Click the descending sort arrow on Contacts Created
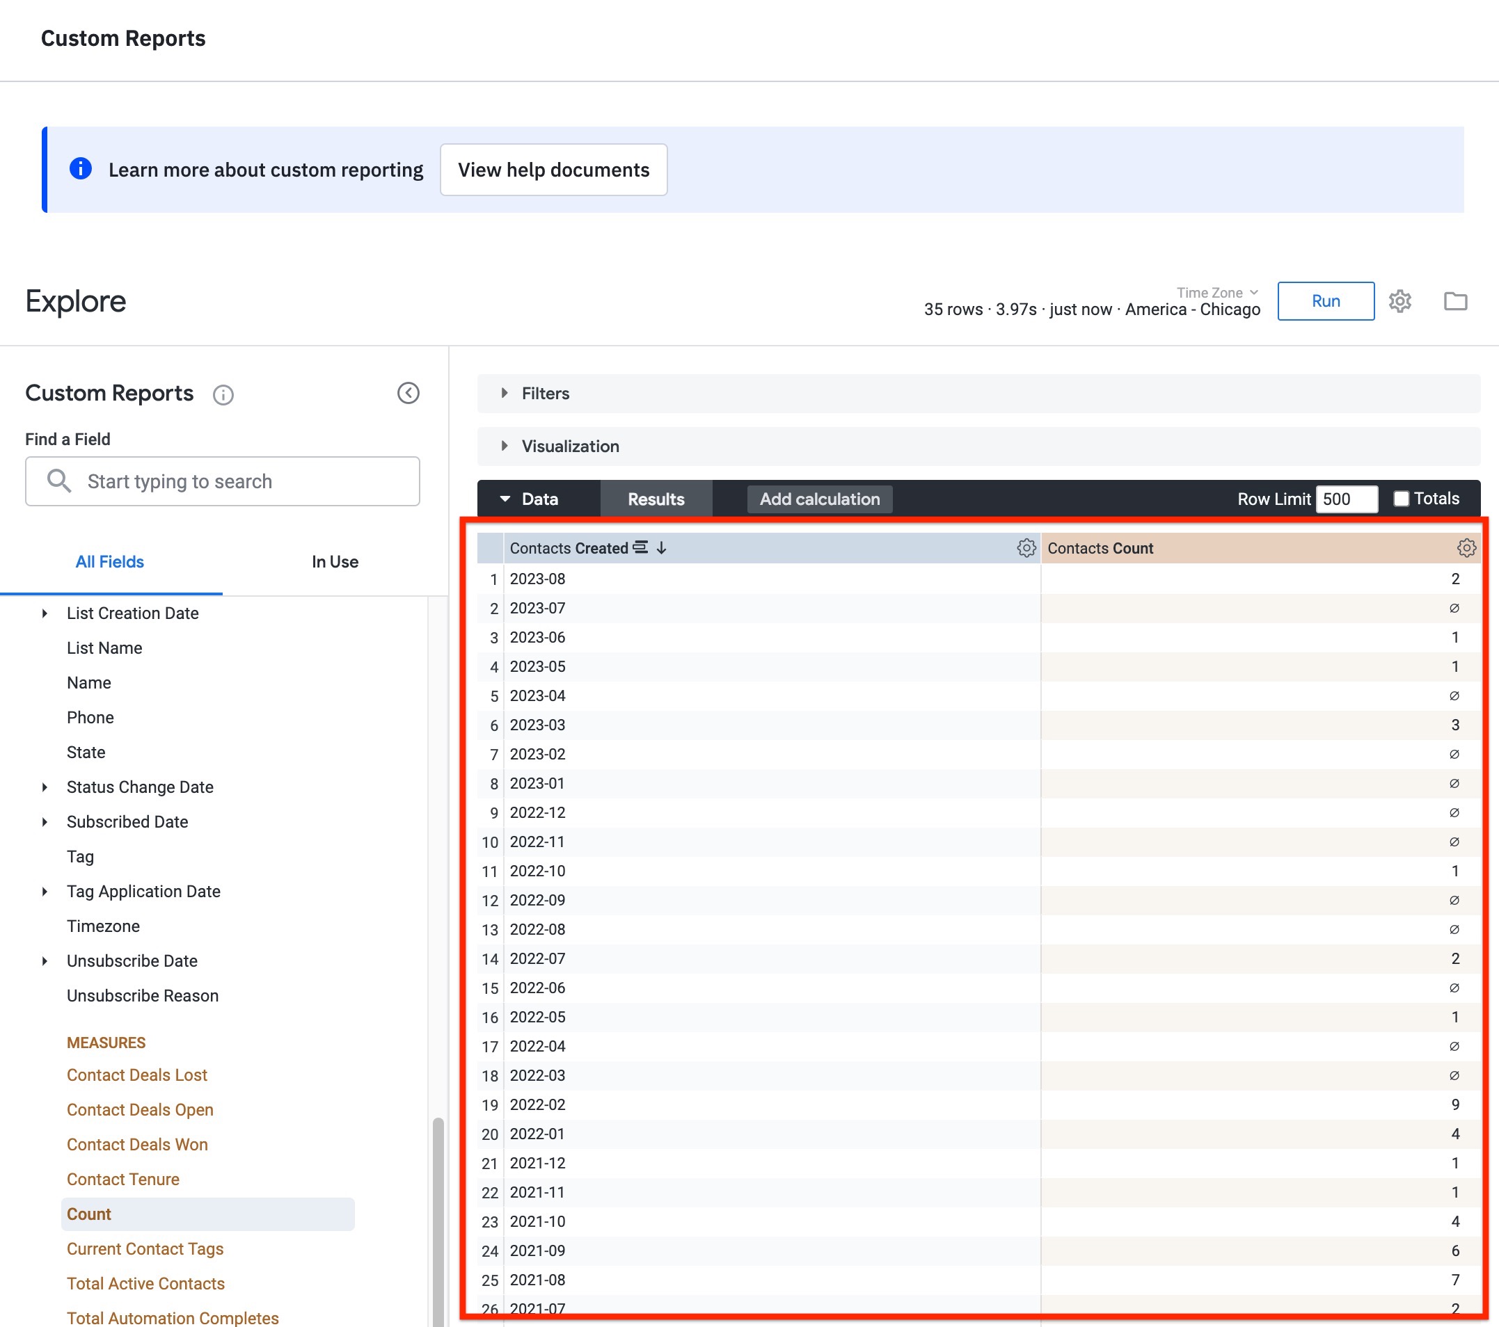Viewport: 1499px width, 1327px height. pos(662,548)
